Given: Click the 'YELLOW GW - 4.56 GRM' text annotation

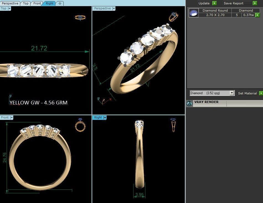Looking at the screenshot, I should [x=38, y=102].
